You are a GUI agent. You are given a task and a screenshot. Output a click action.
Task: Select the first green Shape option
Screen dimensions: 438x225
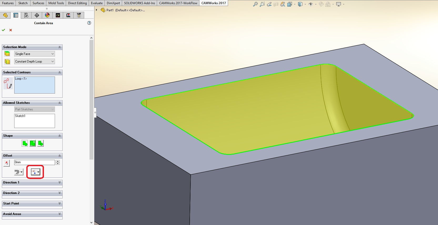click(x=25, y=143)
